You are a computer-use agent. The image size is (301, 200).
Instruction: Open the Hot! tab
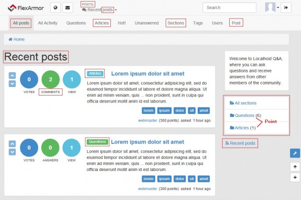pos(122,23)
